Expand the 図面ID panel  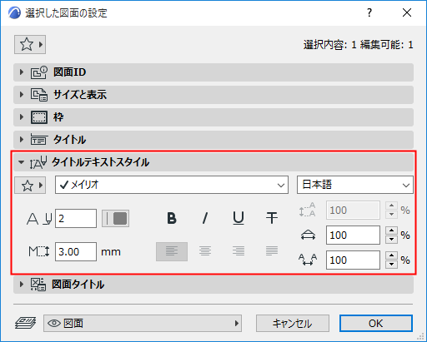click(x=213, y=72)
